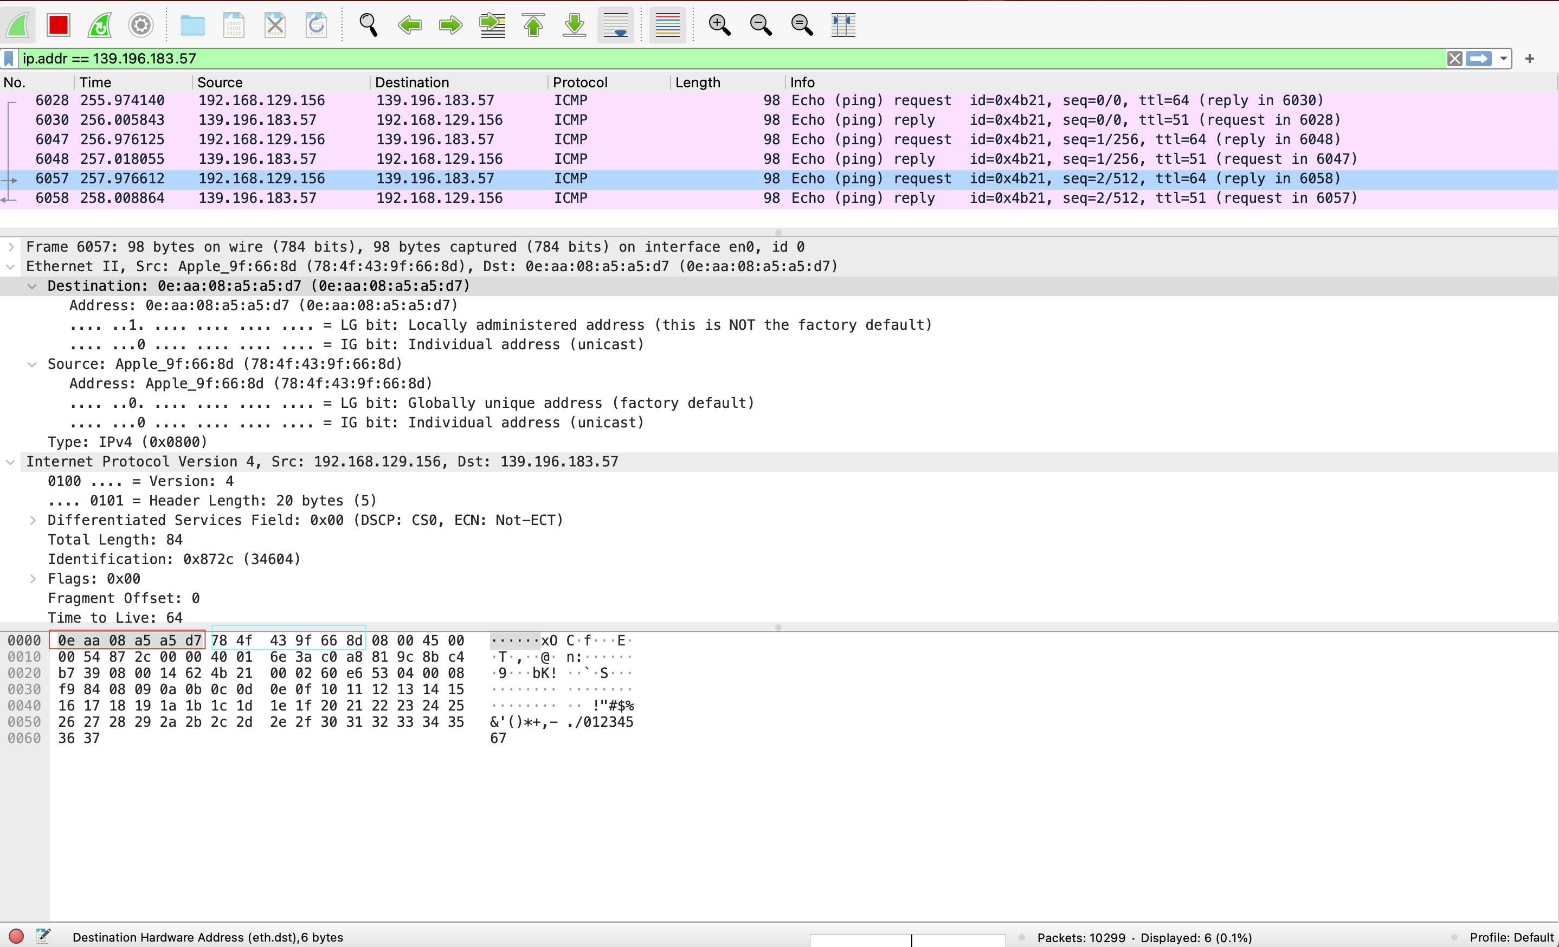This screenshot has width=1559, height=947.
Task: Sort packets by the Protocol column header
Action: 579,82
